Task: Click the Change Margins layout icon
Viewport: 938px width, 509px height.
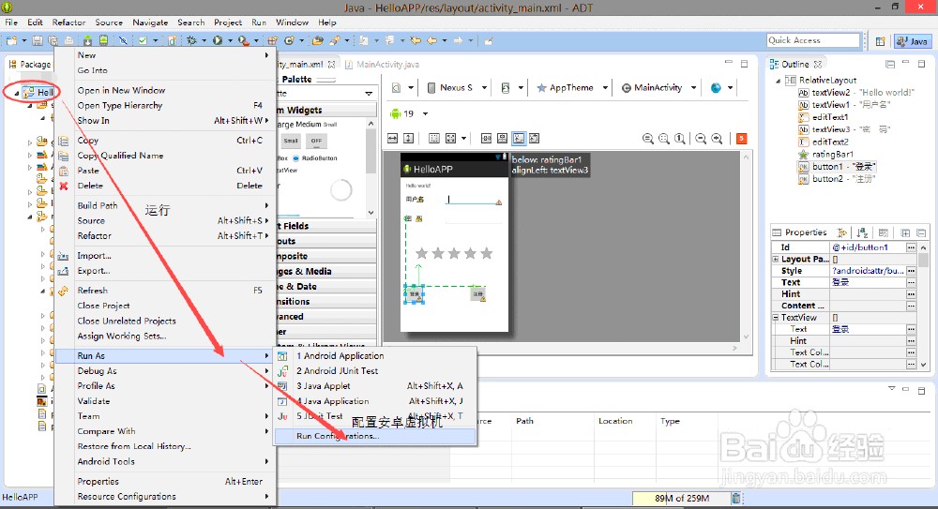Action: (434, 139)
